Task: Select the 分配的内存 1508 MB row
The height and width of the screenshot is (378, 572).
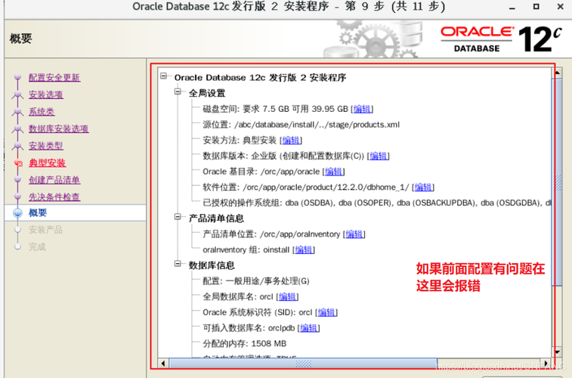Action: [245, 344]
